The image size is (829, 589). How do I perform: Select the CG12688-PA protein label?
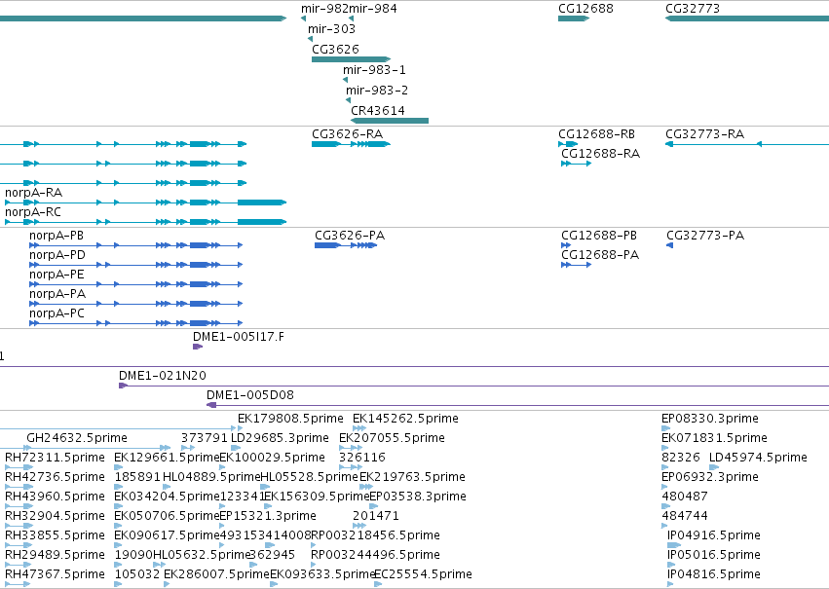click(600, 255)
